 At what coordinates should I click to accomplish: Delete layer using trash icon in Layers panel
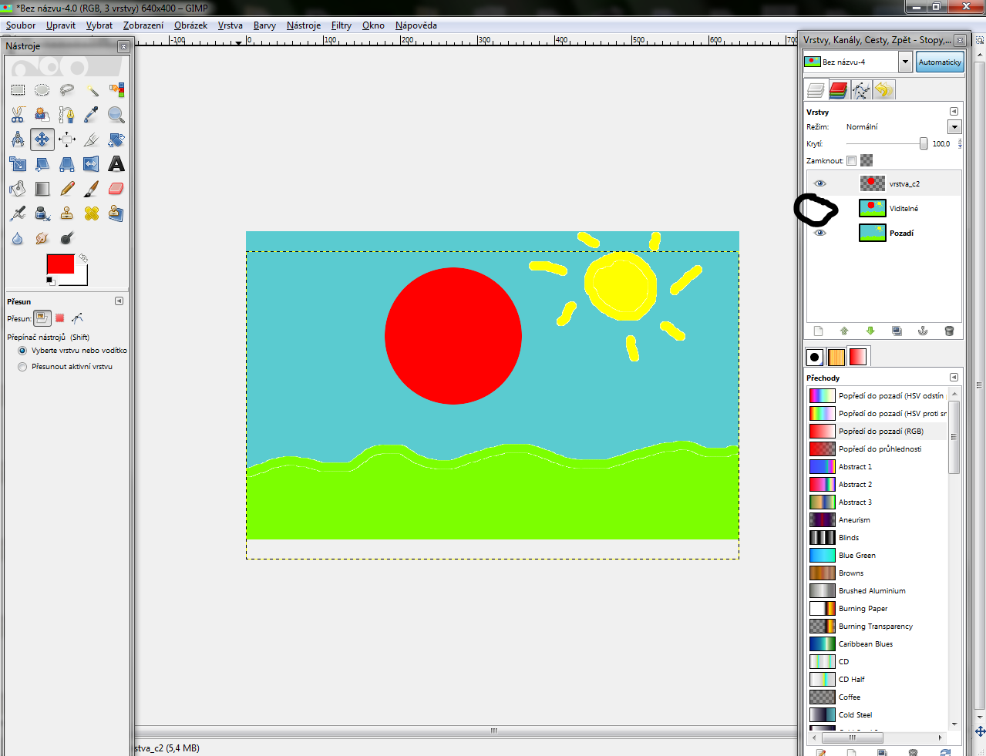click(949, 331)
